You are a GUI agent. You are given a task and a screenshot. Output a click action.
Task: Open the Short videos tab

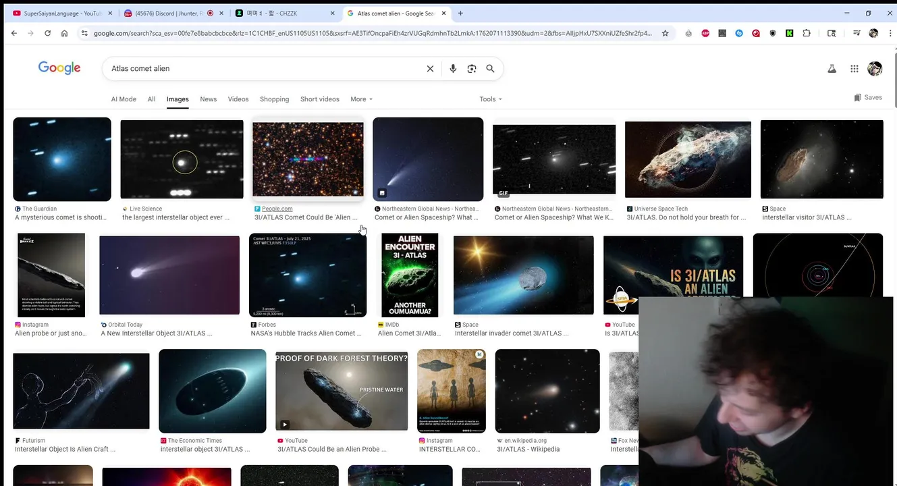[x=320, y=99]
